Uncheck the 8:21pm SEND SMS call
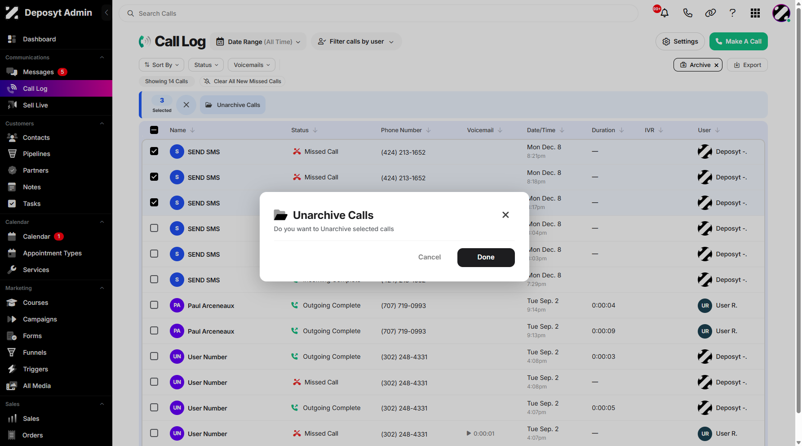The image size is (802, 446). [154, 151]
